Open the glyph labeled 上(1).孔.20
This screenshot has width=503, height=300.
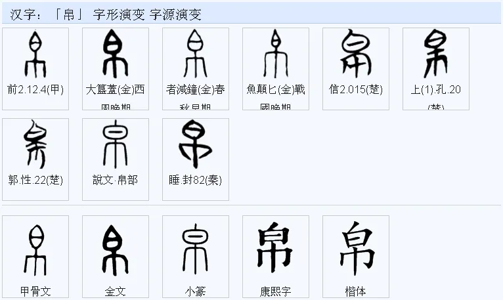pos(435,53)
